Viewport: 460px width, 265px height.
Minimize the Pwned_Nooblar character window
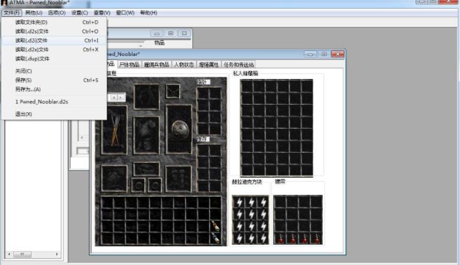tap(310, 54)
